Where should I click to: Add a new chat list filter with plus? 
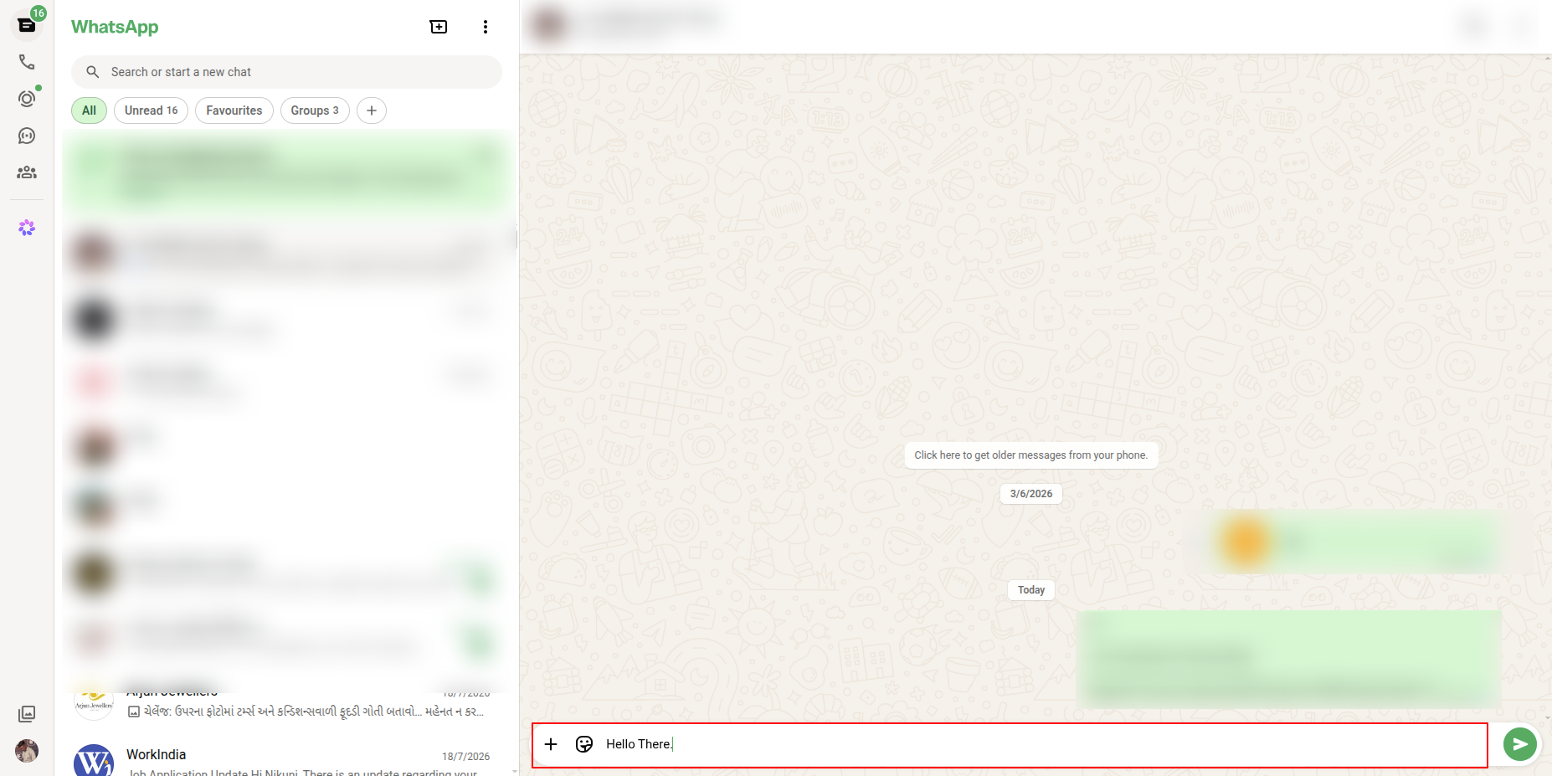point(372,110)
